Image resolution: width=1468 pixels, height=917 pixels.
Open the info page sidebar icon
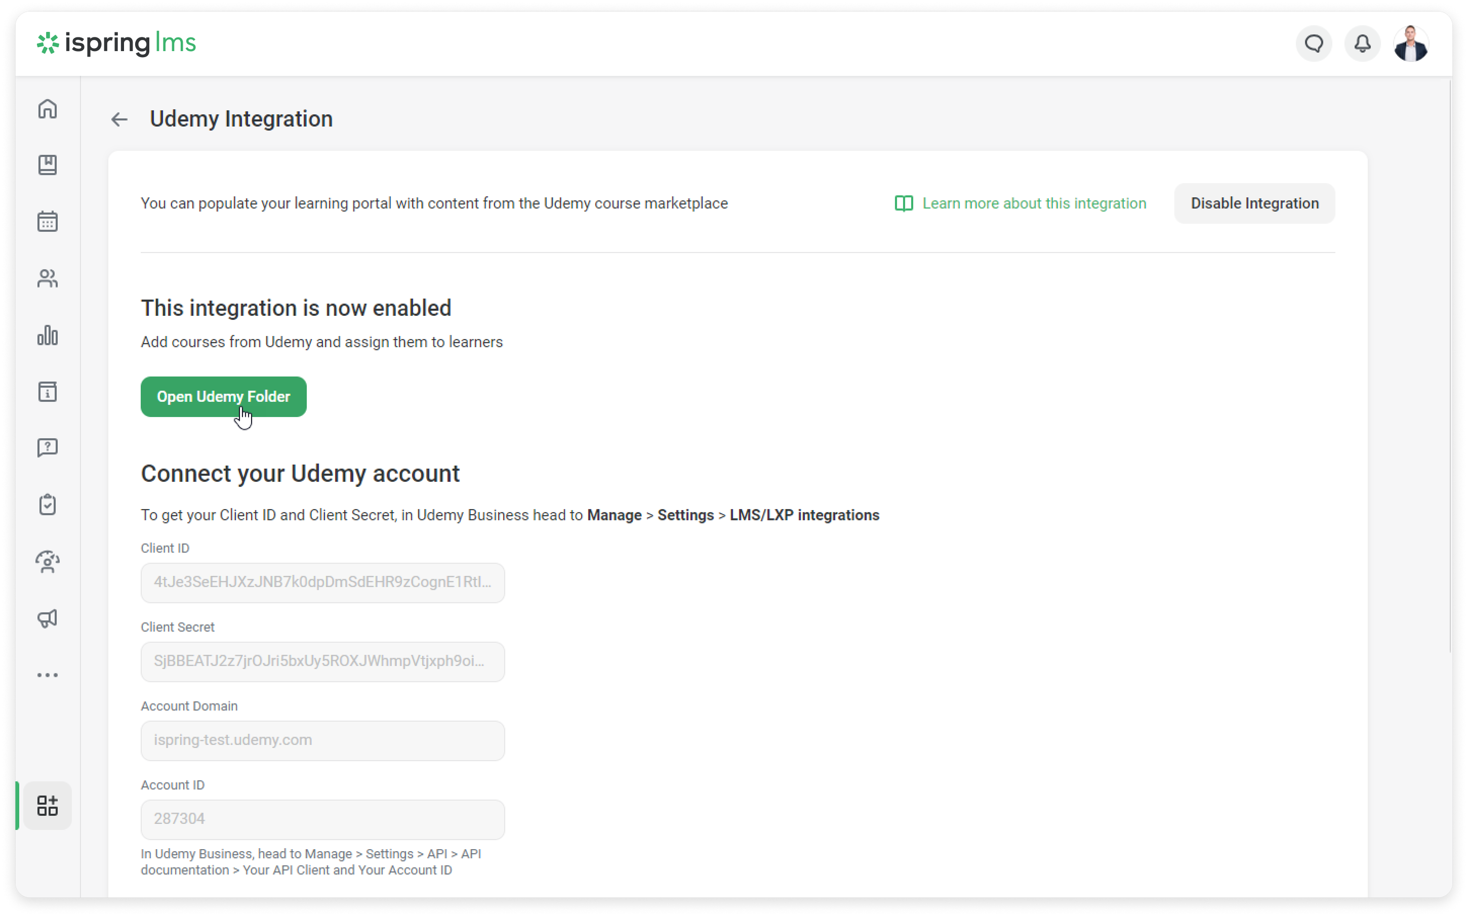click(47, 392)
